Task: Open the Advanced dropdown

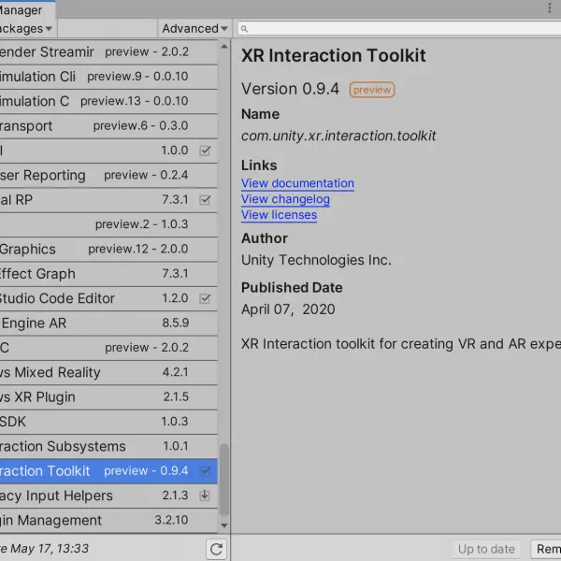Action: coord(194,28)
